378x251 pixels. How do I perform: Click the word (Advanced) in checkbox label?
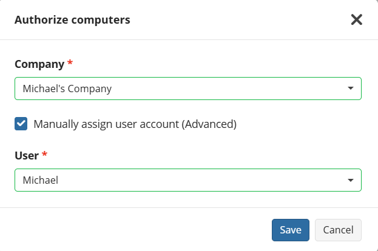[x=209, y=124]
